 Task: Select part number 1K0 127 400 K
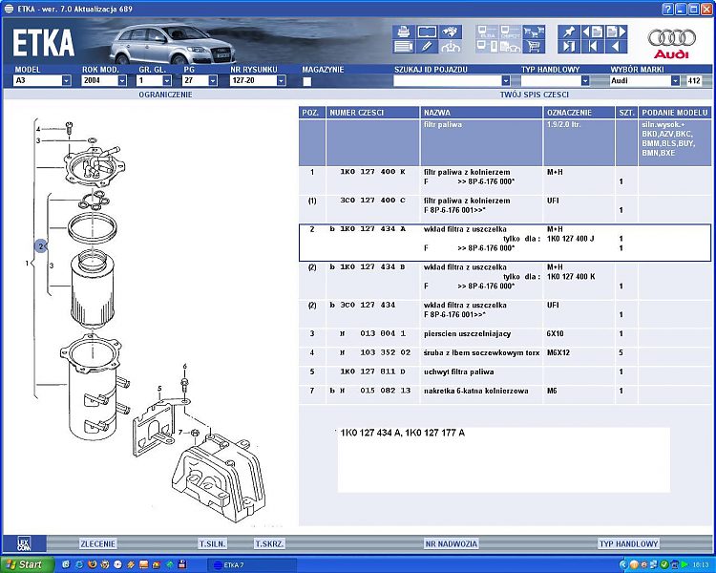[372, 172]
